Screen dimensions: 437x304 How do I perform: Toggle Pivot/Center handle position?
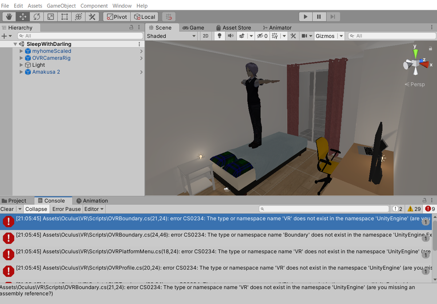point(117,17)
